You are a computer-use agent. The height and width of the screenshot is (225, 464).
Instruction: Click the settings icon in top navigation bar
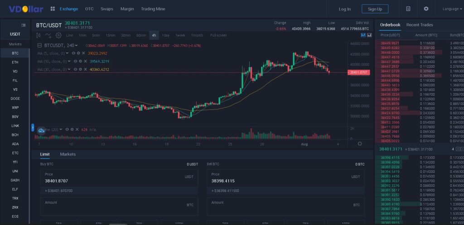click(x=426, y=9)
